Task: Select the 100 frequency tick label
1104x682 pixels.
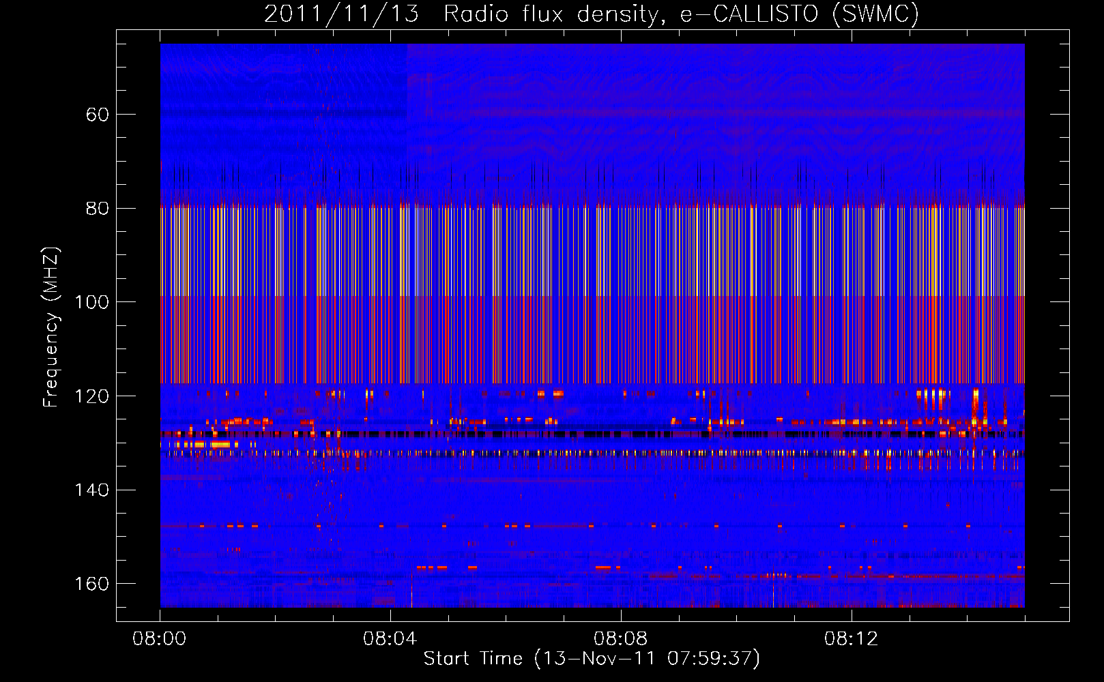Action: (x=91, y=302)
